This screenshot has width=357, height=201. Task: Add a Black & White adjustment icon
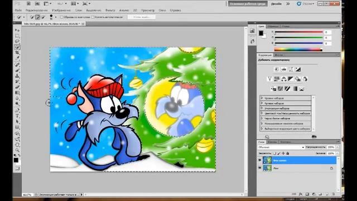tap(291, 79)
